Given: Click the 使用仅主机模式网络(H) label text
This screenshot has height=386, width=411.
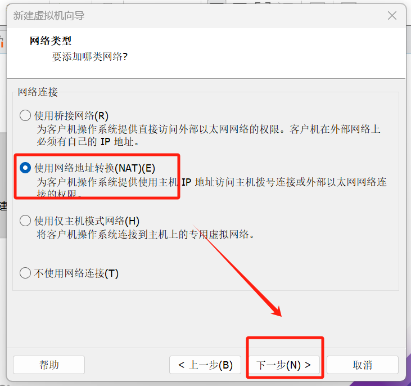Looking at the screenshot, I should coord(87,221).
